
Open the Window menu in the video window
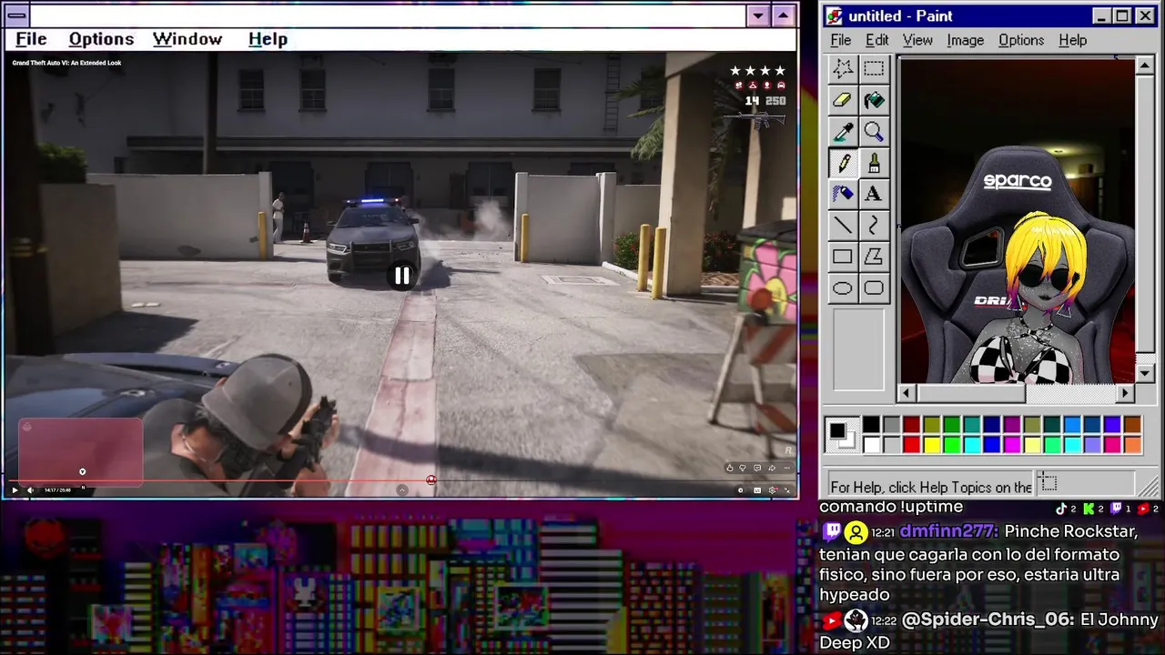pos(187,39)
